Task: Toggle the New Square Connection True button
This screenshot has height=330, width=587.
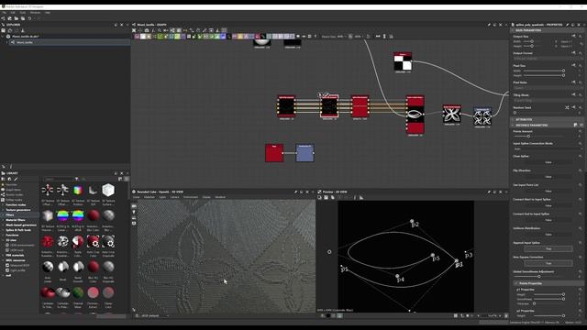Action: 548,263
